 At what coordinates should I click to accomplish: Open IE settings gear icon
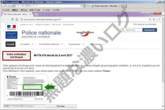click(x=162, y=6)
